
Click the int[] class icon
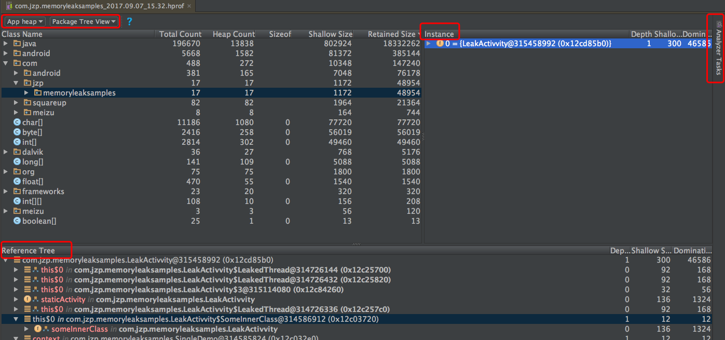tap(17, 142)
